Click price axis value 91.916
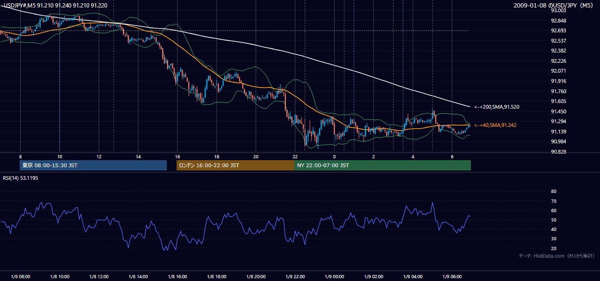Image resolution: width=600 pixels, height=281 pixels. point(558,81)
